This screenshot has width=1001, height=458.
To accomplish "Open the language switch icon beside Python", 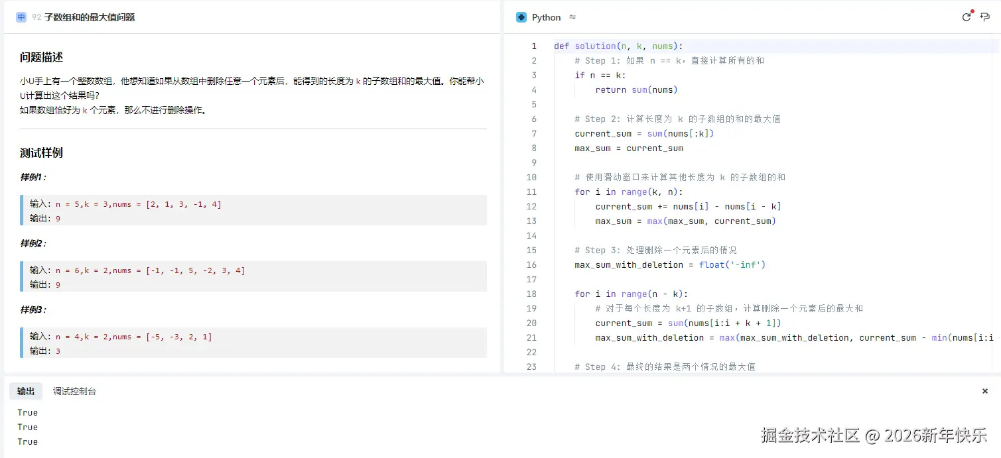I will 572,17.
